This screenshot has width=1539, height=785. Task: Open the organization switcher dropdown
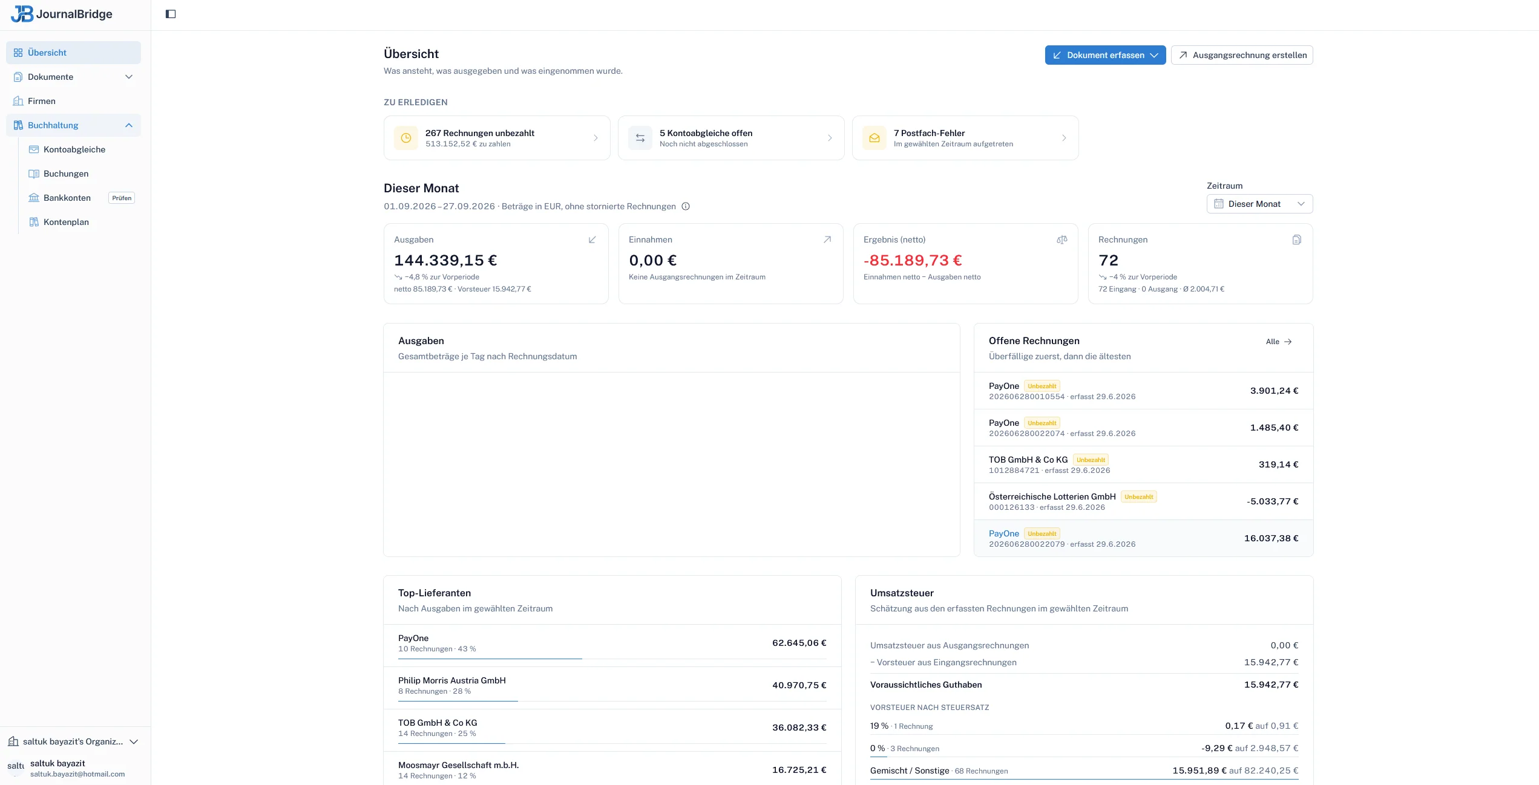74,741
